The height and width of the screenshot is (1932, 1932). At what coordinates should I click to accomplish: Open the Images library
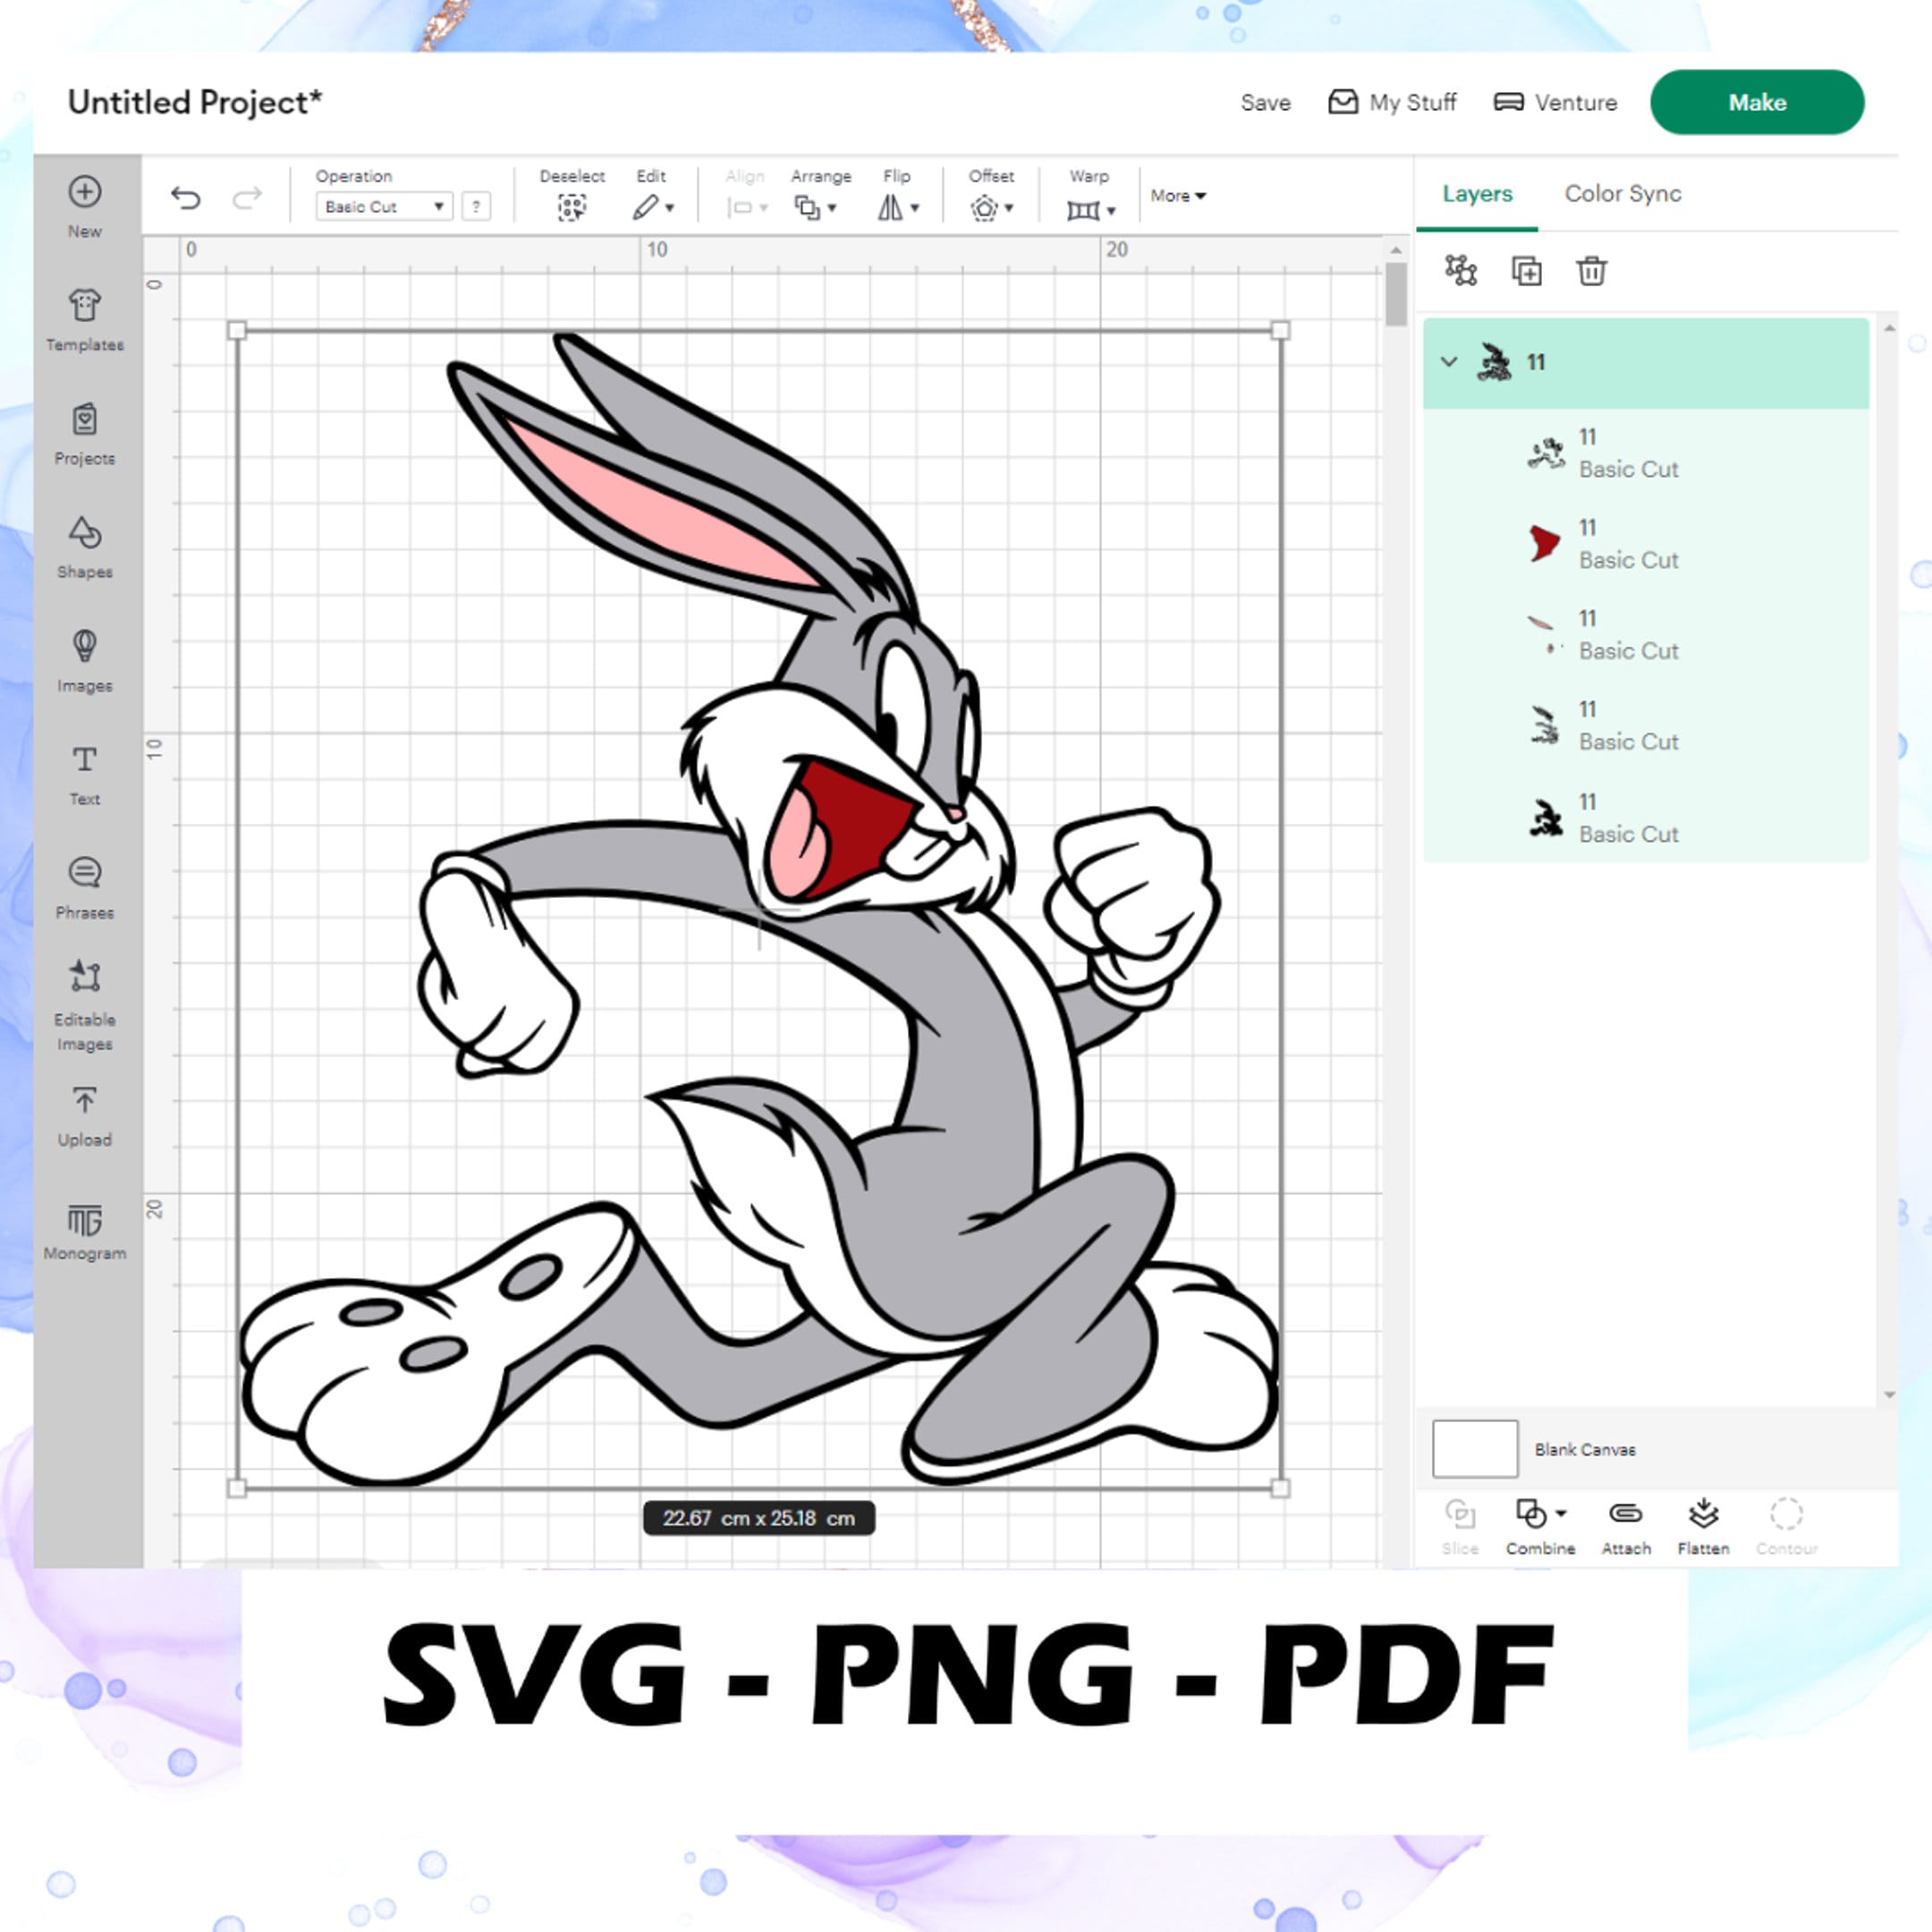[85, 661]
